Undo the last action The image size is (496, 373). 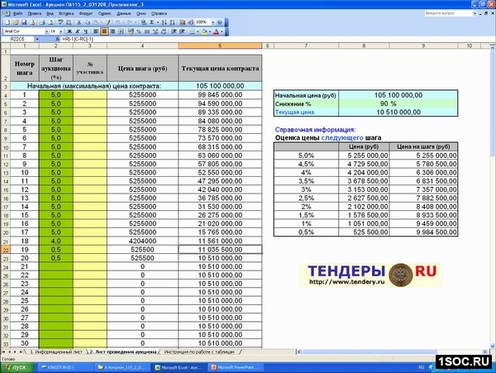click(x=117, y=22)
